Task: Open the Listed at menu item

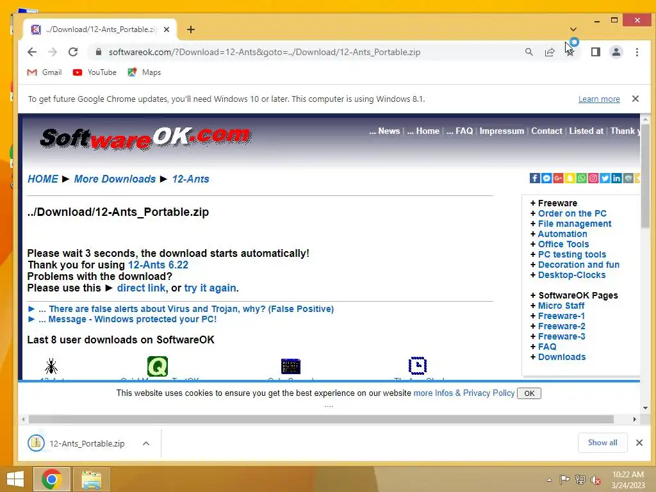Action: tap(586, 131)
